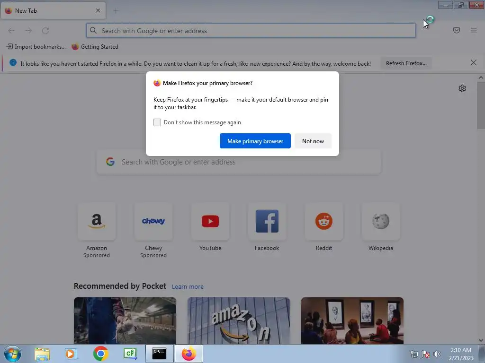Click the Back navigation arrow
The image size is (485, 363).
tap(11, 31)
